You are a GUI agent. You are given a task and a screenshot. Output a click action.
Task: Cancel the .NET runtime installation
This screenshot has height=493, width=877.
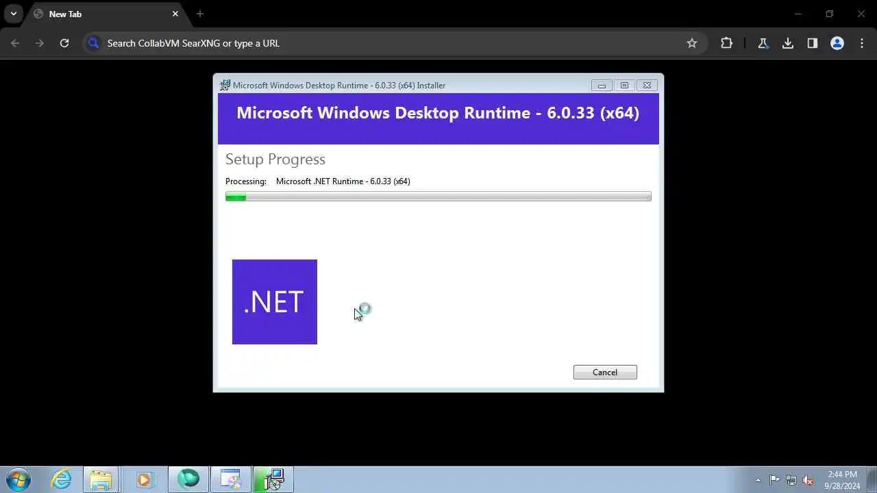[605, 372]
